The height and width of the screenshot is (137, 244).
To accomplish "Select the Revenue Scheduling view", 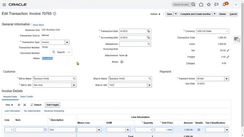I will (54, 111).
